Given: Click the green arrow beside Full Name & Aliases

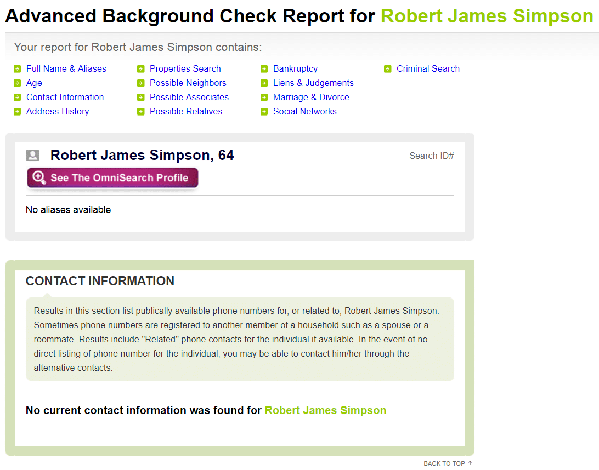Looking at the screenshot, I should 18,68.
